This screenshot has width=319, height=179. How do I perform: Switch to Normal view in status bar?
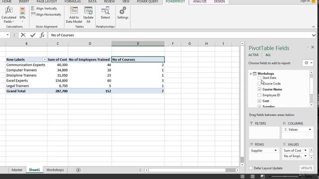point(243,177)
